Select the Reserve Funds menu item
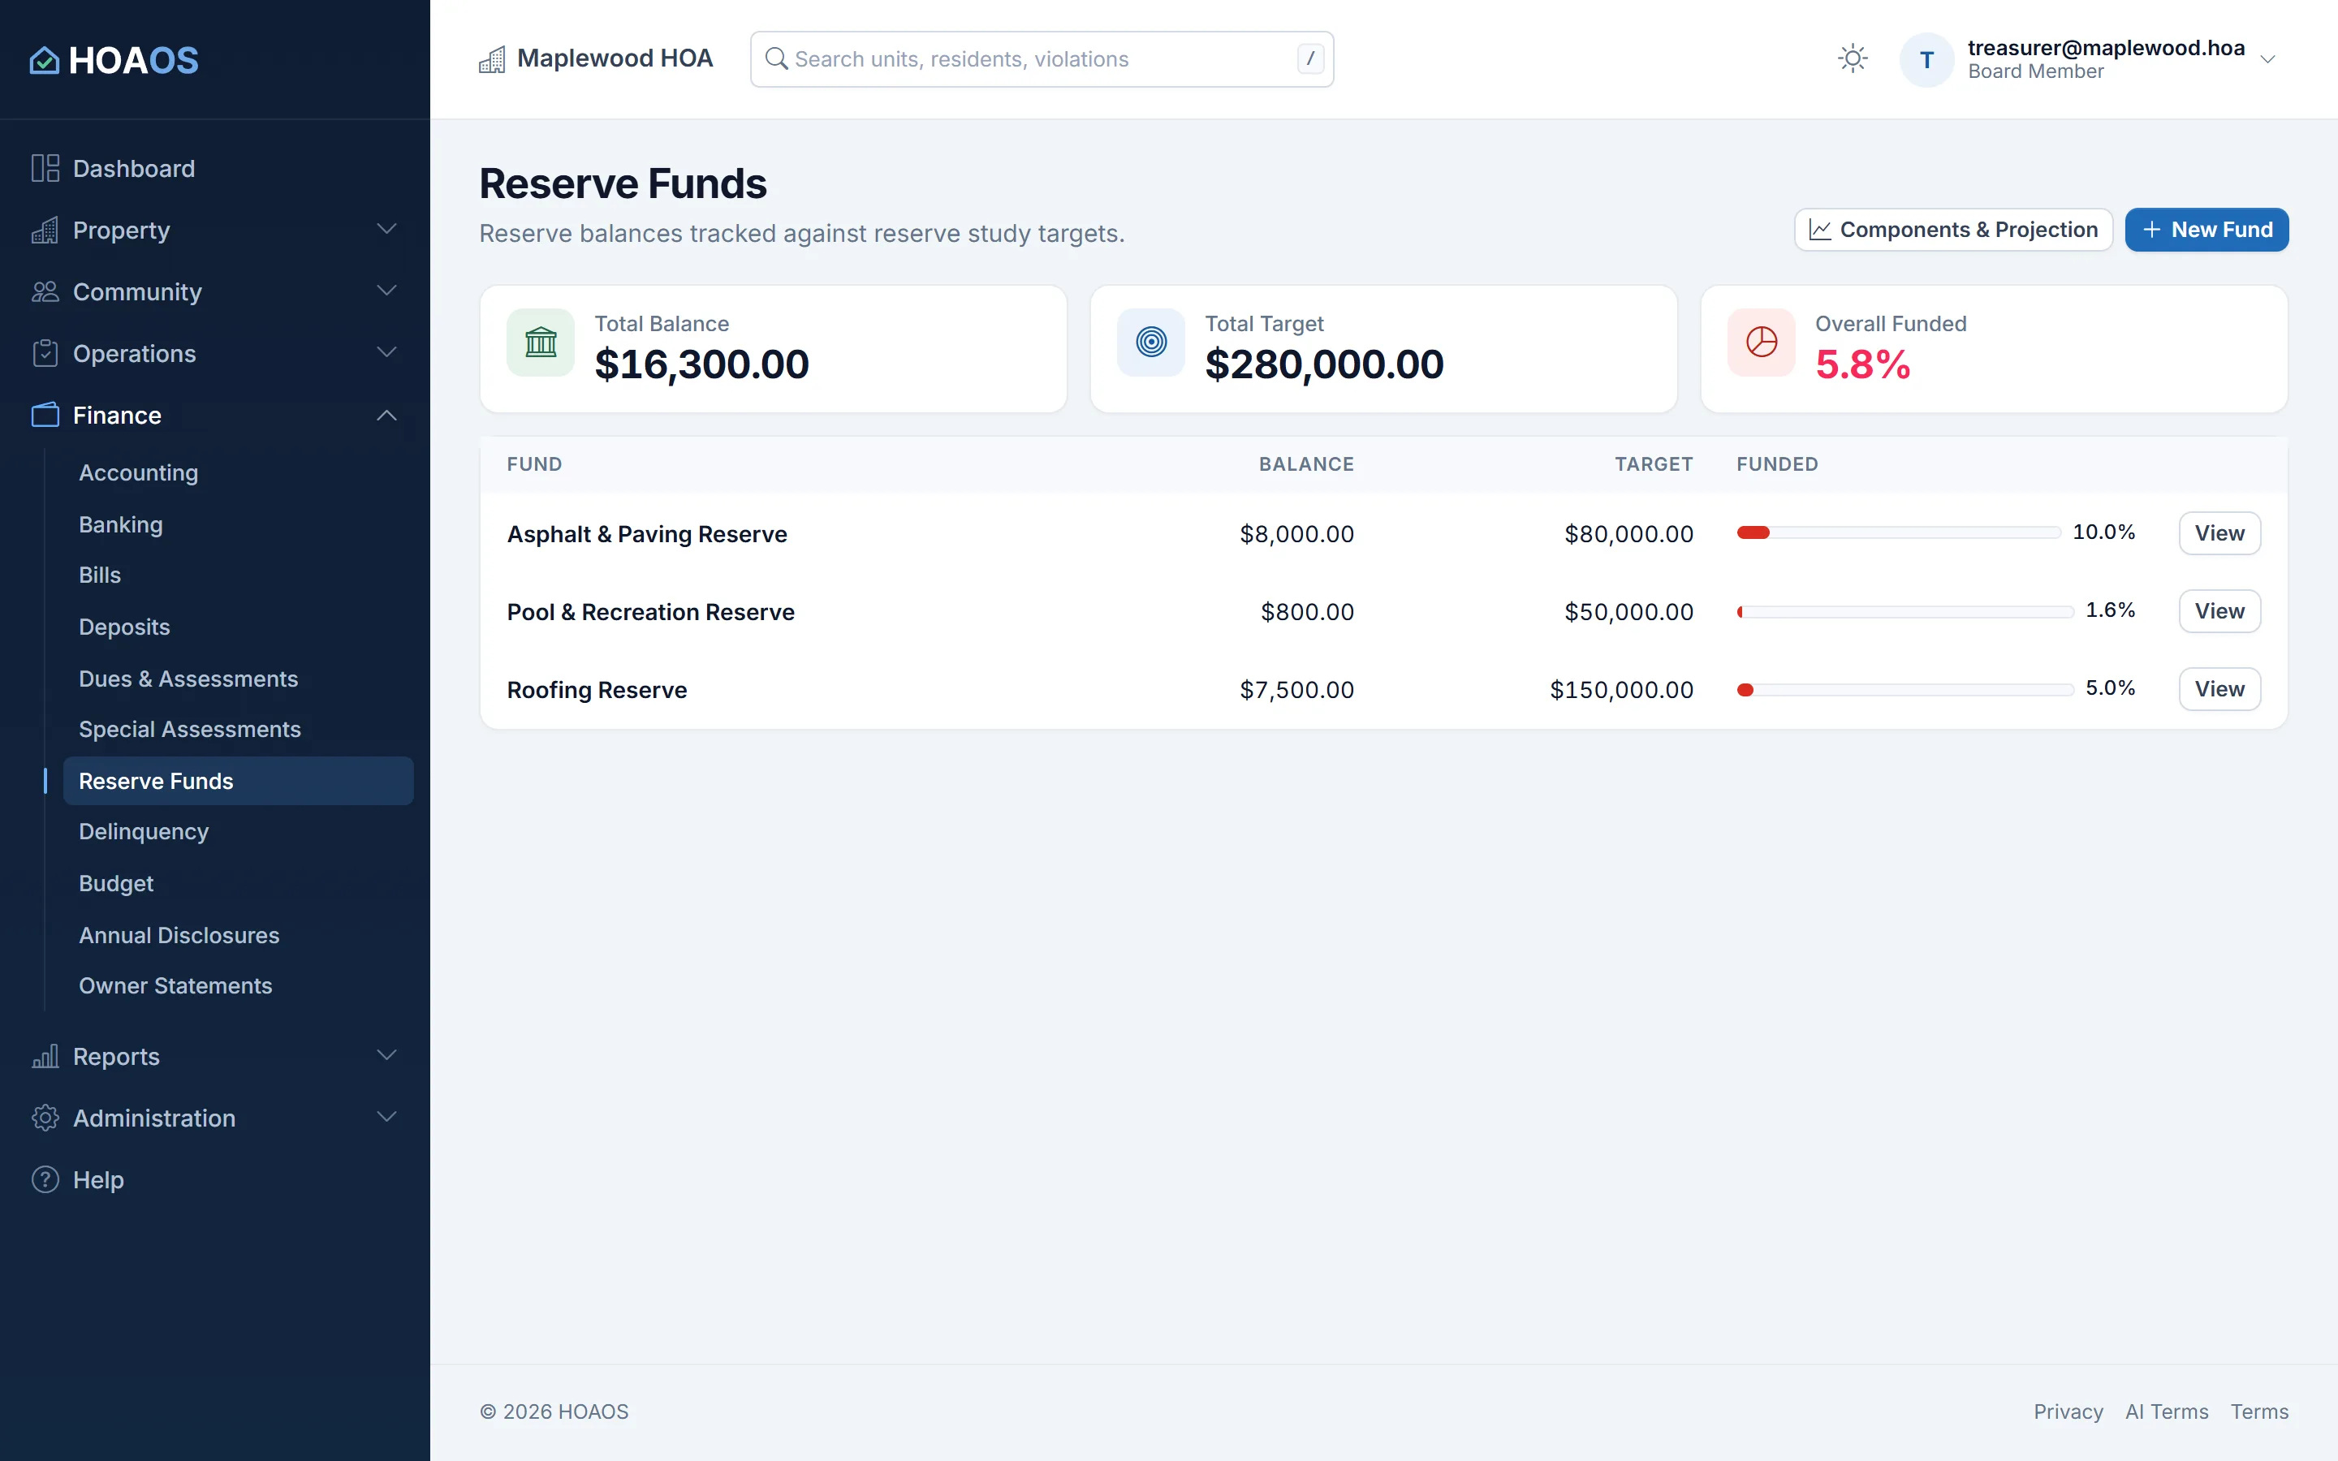The height and width of the screenshot is (1461, 2338). point(238,781)
